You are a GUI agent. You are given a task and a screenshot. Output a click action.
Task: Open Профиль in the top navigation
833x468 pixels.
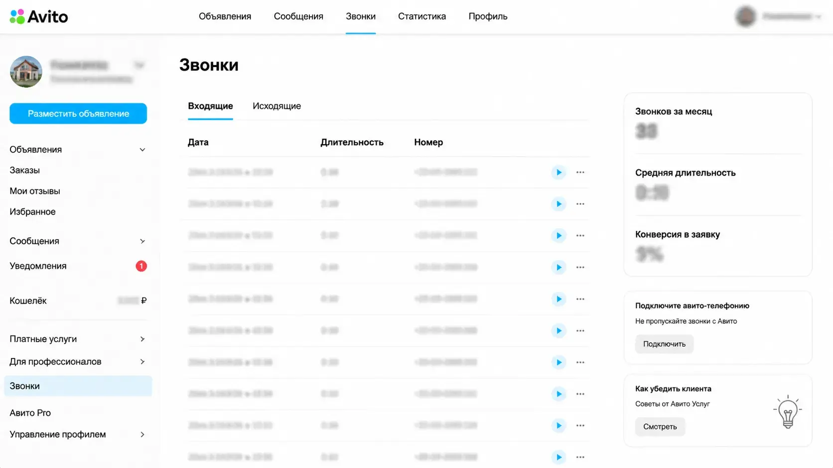[x=488, y=16]
